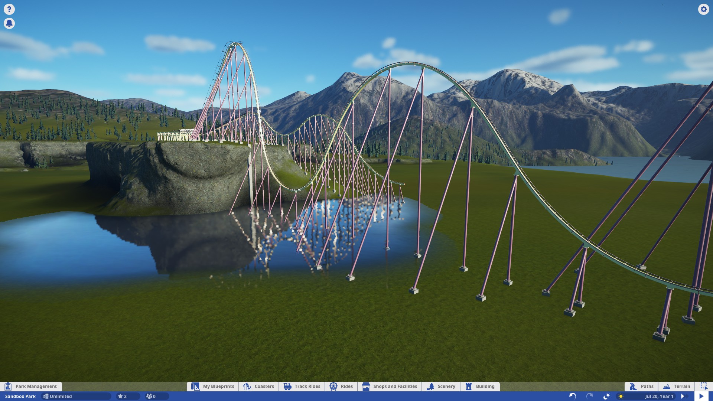Click the undo arrow icon
This screenshot has width=713, height=401.
(x=573, y=396)
